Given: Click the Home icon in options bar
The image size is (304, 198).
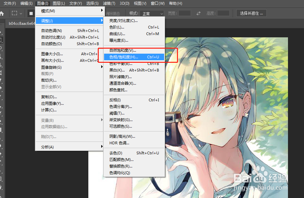Looking at the screenshot, I should point(2,13).
